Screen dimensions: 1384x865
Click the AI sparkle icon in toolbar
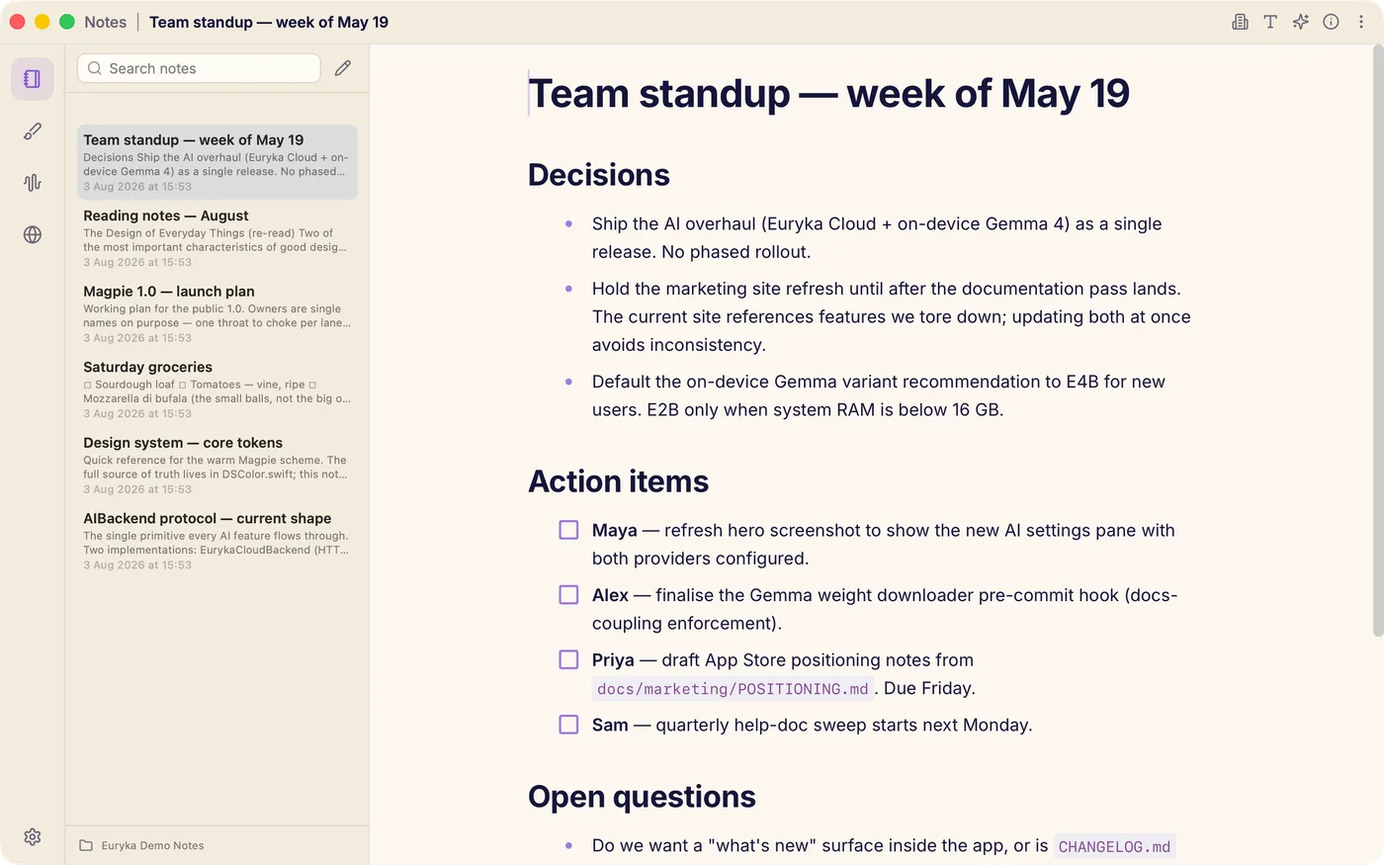click(x=1301, y=22)
